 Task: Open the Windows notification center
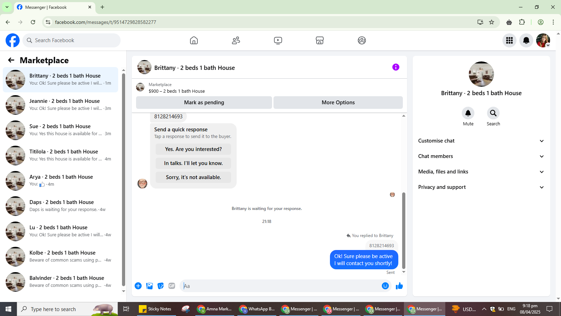click(549, 309)
